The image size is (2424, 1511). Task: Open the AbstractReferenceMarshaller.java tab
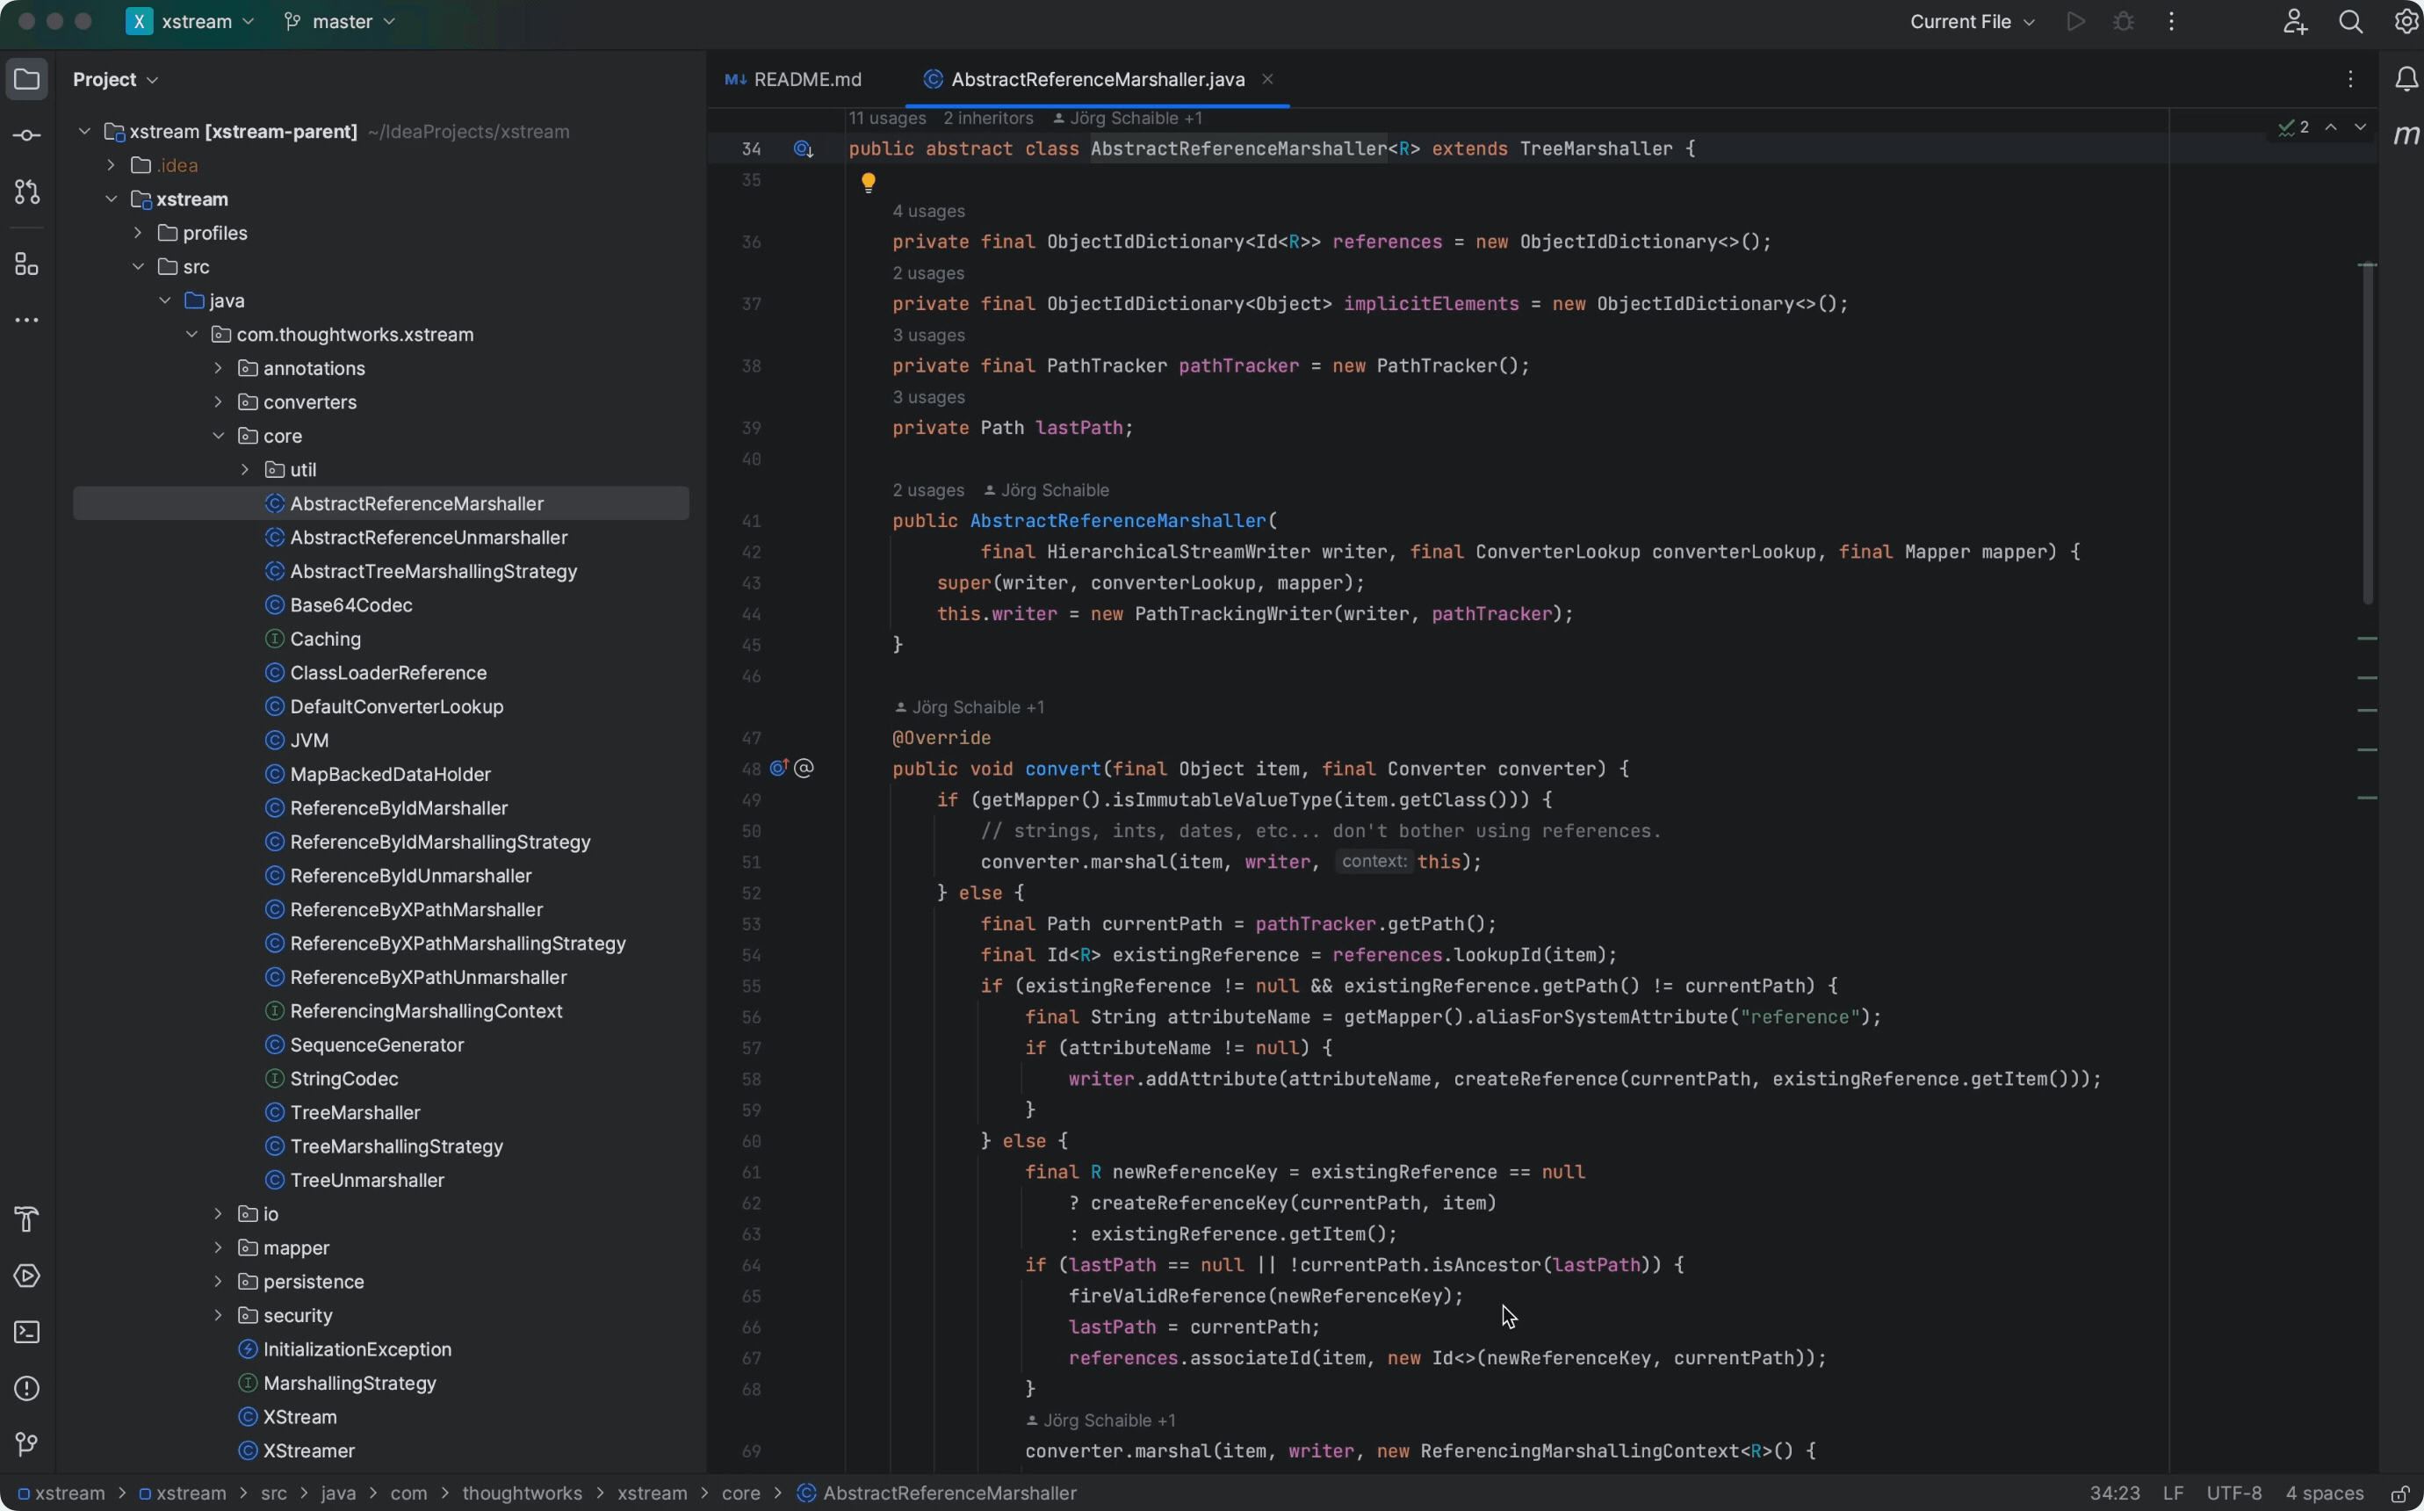pyautogui.click(x=1098, y=80)
